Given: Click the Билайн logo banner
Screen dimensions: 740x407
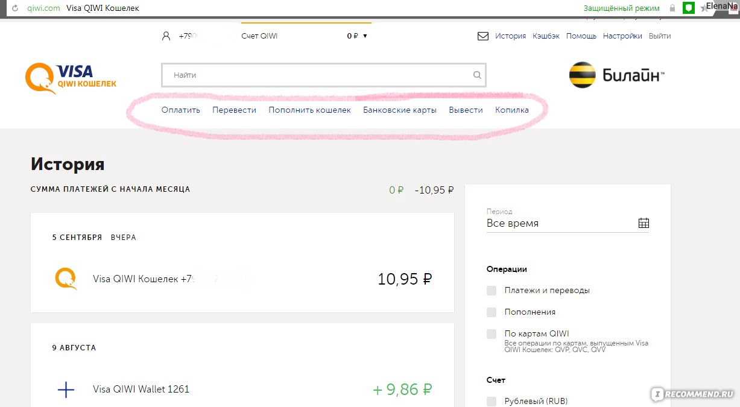Looking at the screenshot, I should point(616,75).
